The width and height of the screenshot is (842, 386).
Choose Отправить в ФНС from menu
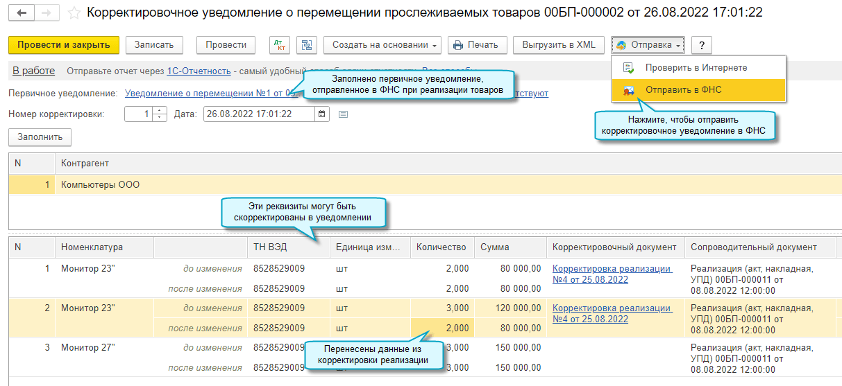pyautogui.click(x=683, y=90)
